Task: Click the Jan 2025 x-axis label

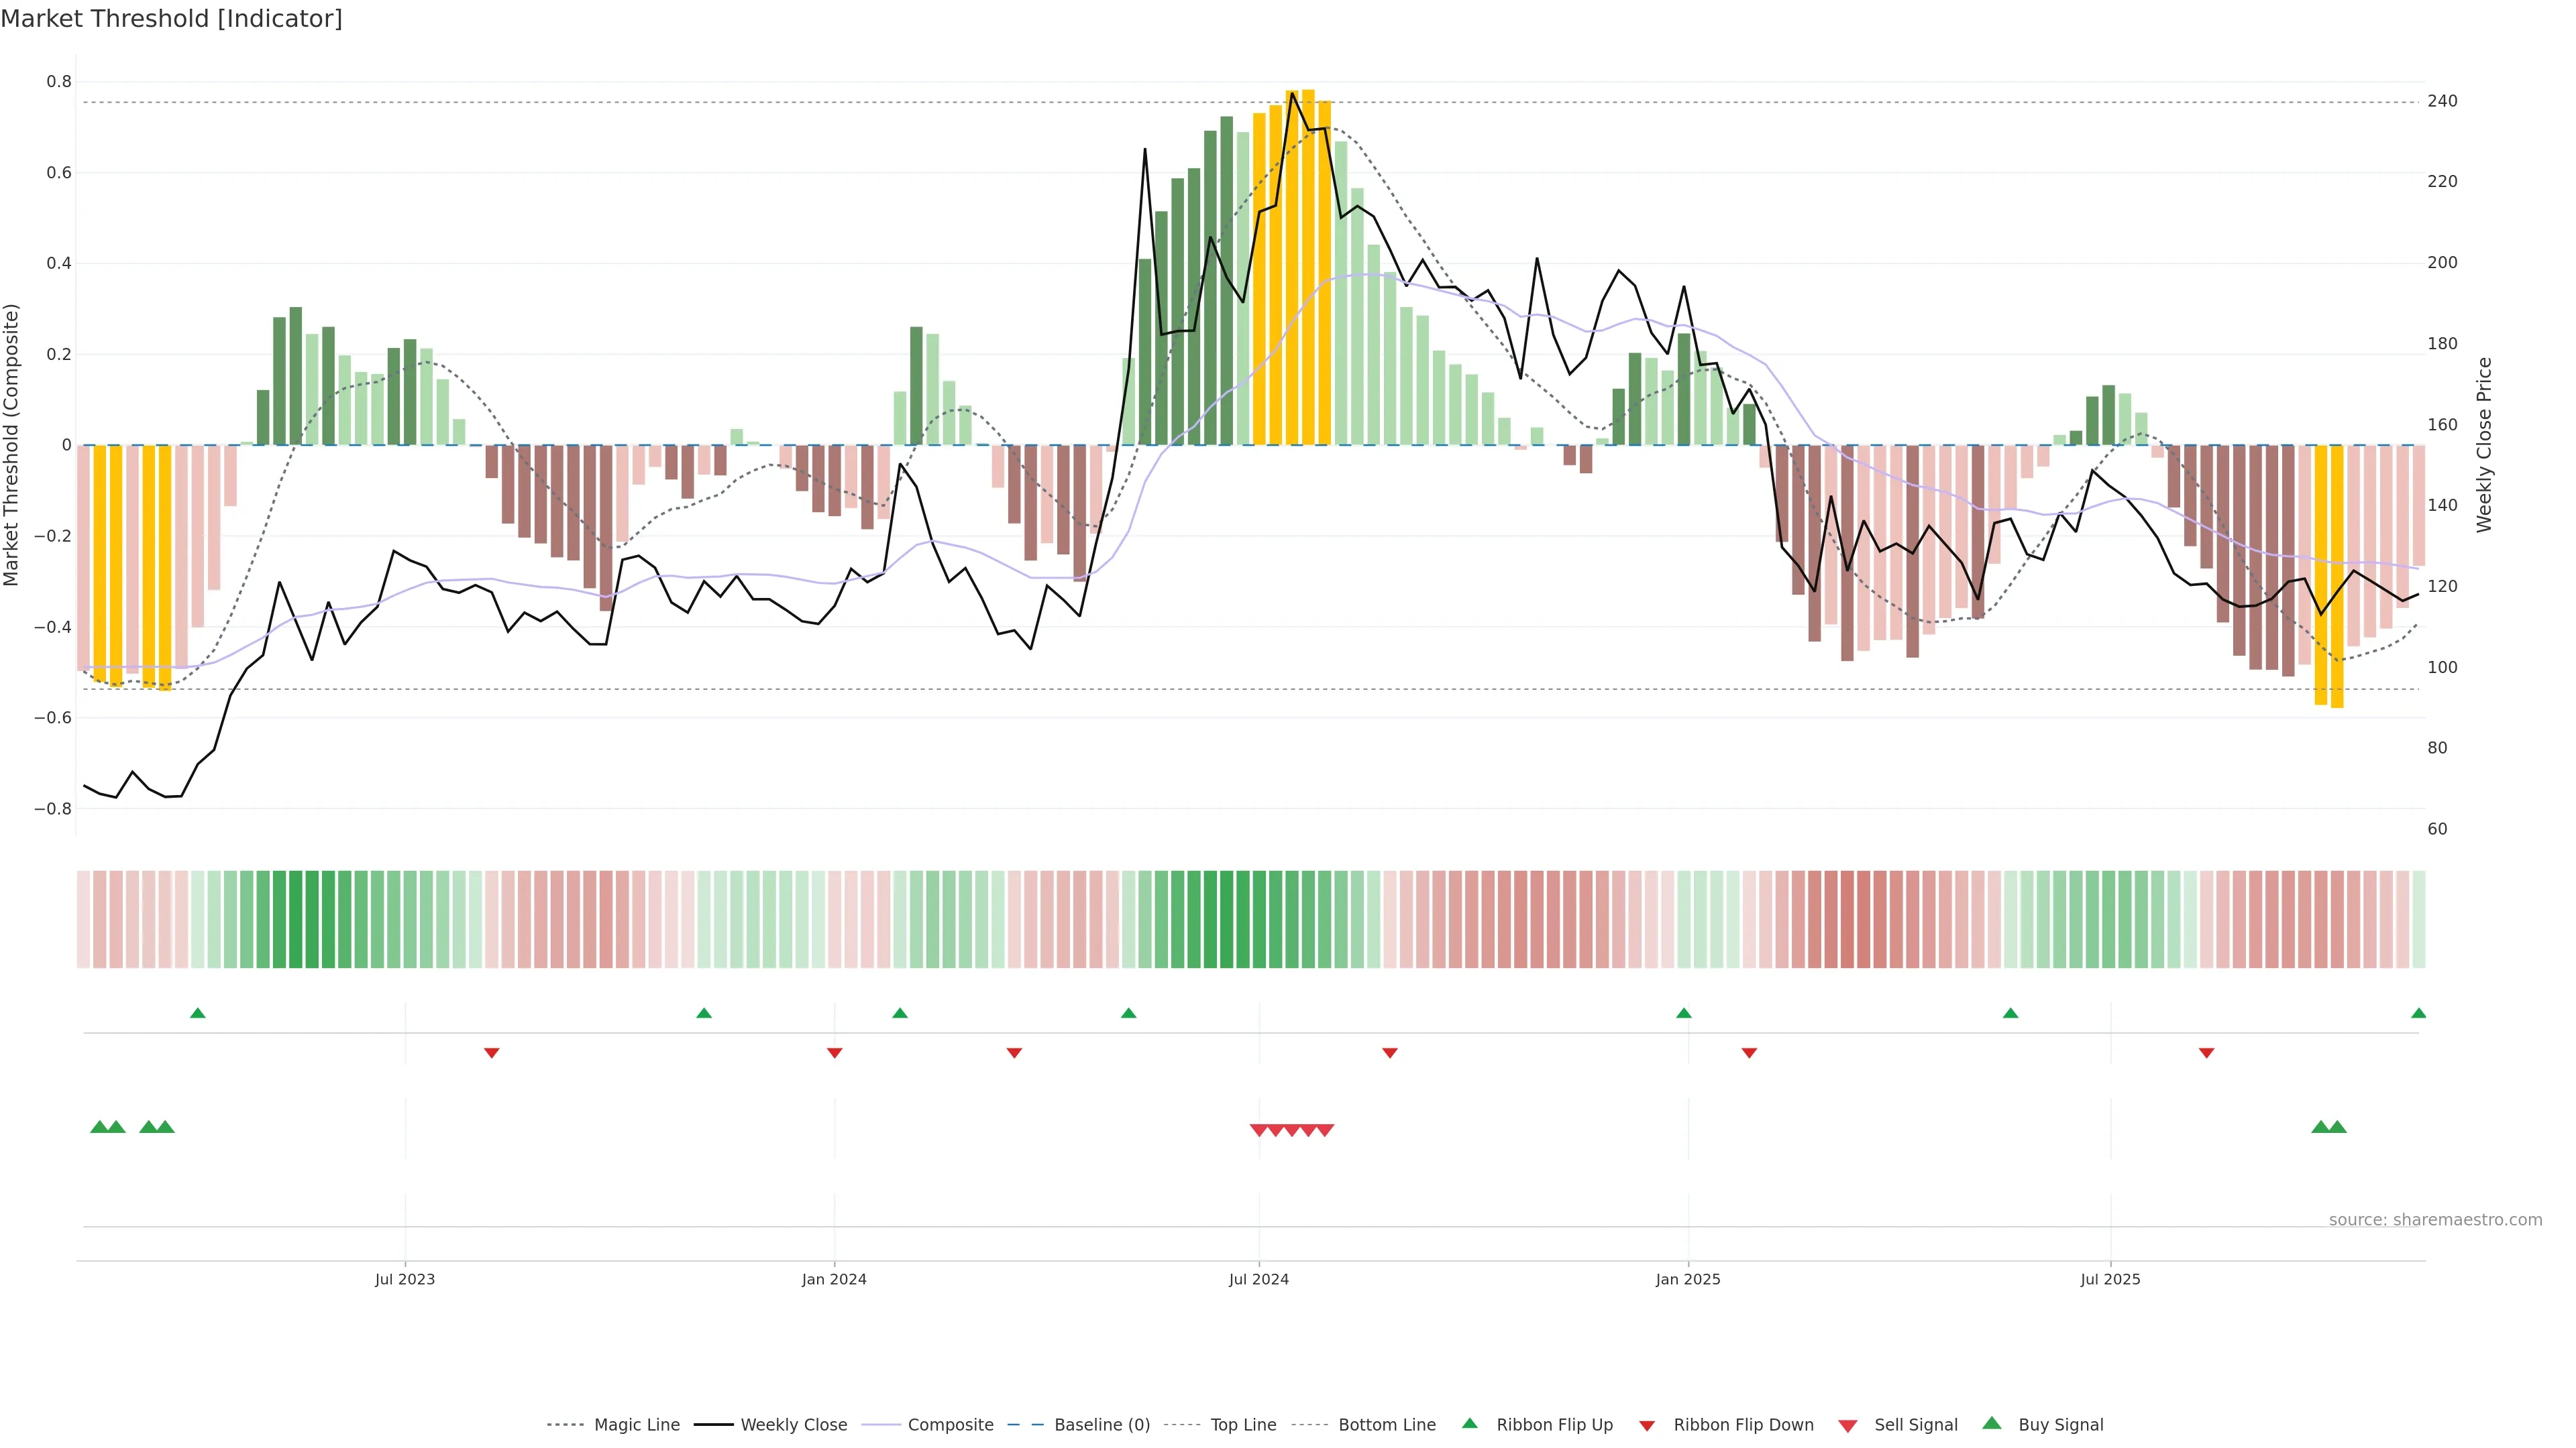Action: [x=1687, y=1279]
